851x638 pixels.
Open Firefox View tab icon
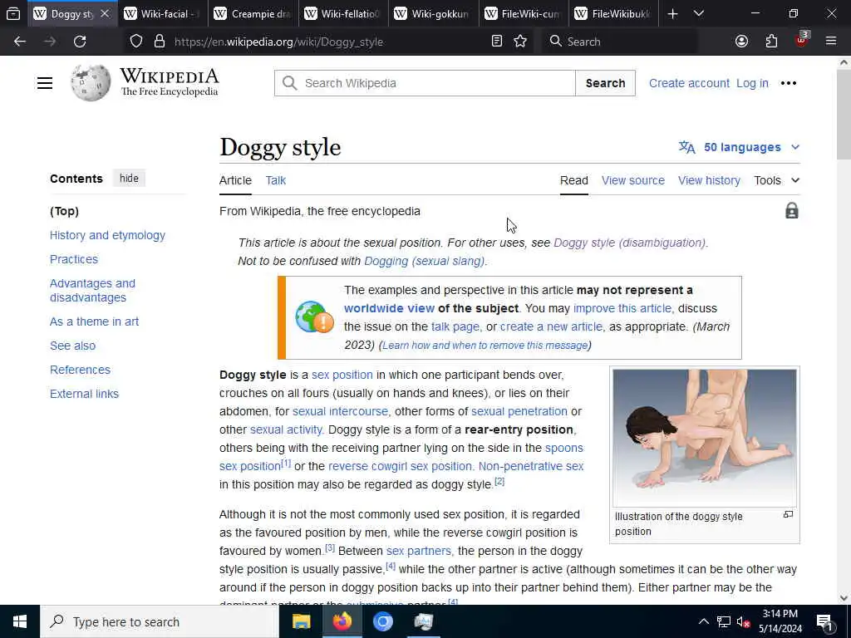coord(13,13)
